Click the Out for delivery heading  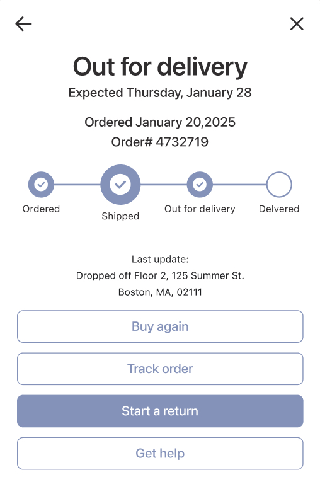[160, 67]
